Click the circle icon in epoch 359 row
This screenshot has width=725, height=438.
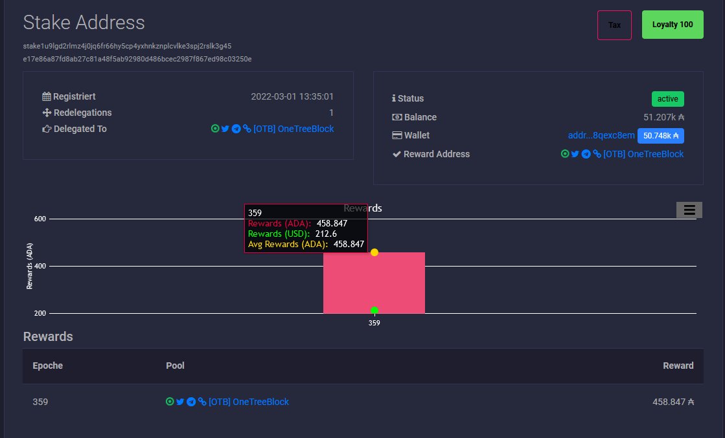(170, 402)
